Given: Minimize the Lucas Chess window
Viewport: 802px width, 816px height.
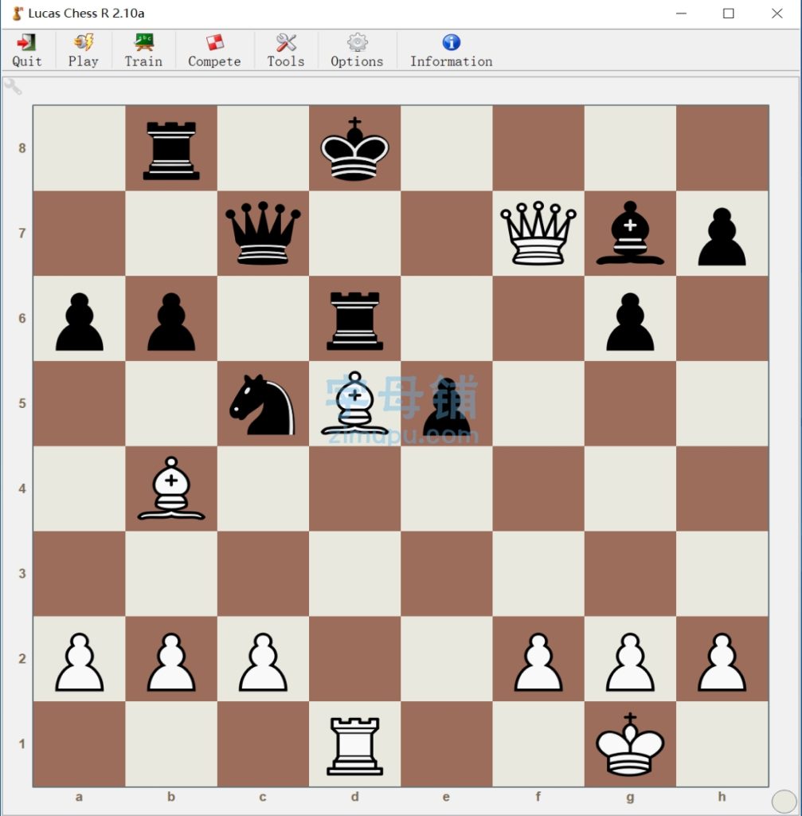Looking at the screenshot, I should coord(681,14).
